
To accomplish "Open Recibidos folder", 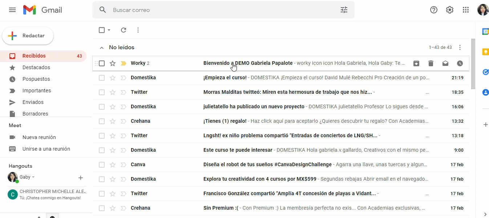I will click(43, 56).
